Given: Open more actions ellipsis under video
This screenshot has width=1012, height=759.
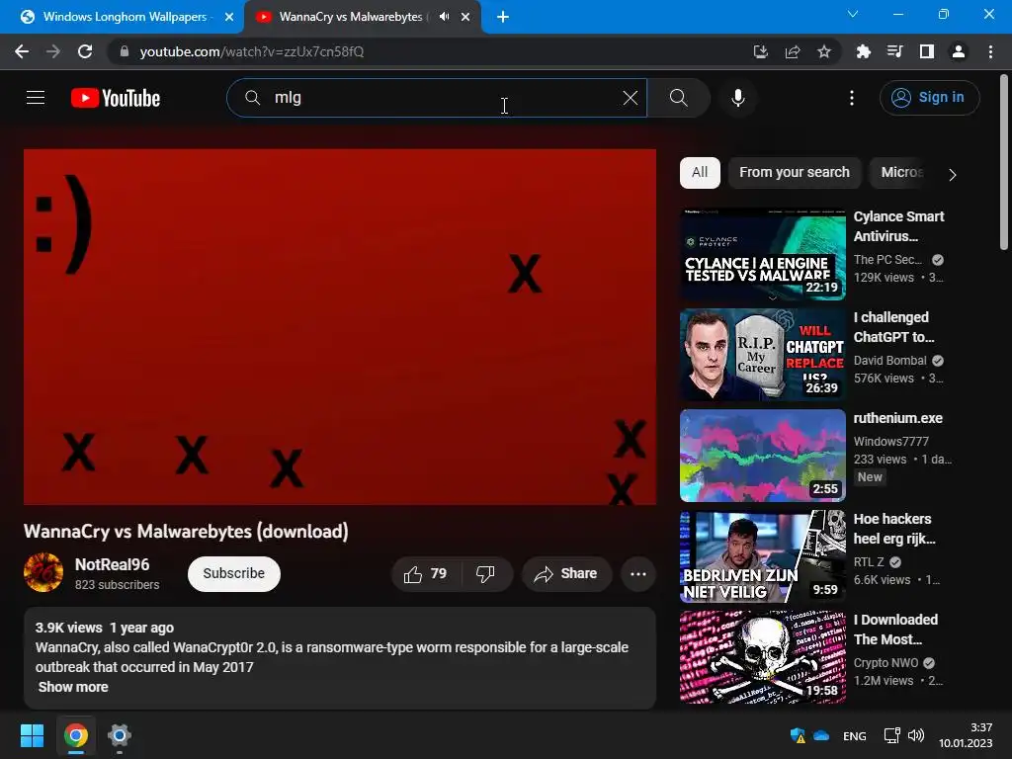Looking at the screenshot, I should 638,574.
